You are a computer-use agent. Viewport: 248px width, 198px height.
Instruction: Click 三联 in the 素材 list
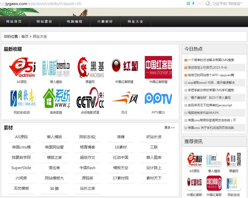(154, 147)
